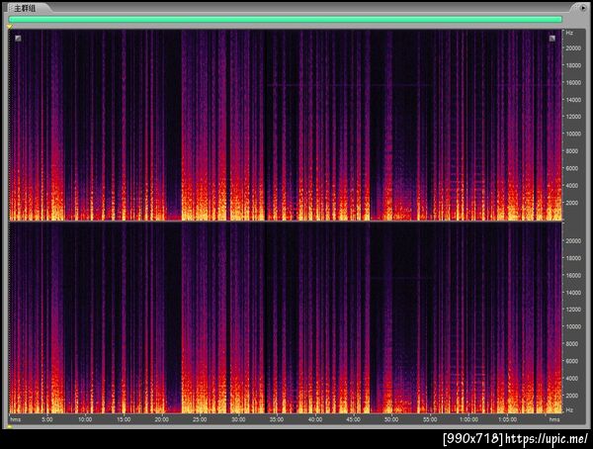Click 8000 on the upper channel frequency ruler

(573, 151)
